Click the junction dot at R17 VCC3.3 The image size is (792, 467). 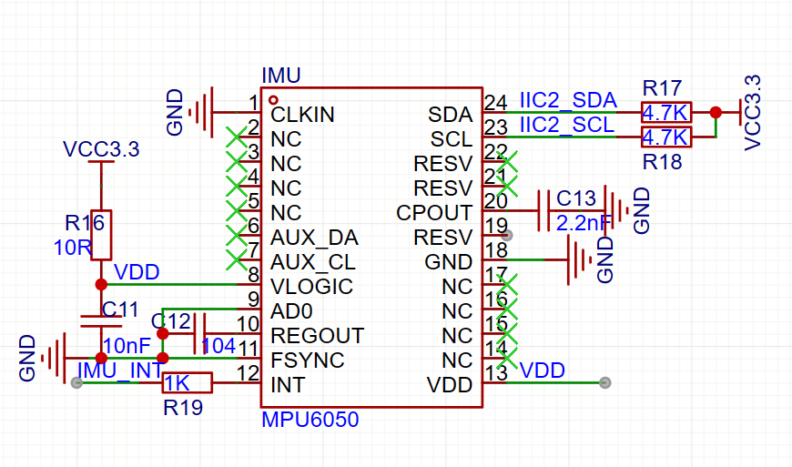click(x=716, y=112)
